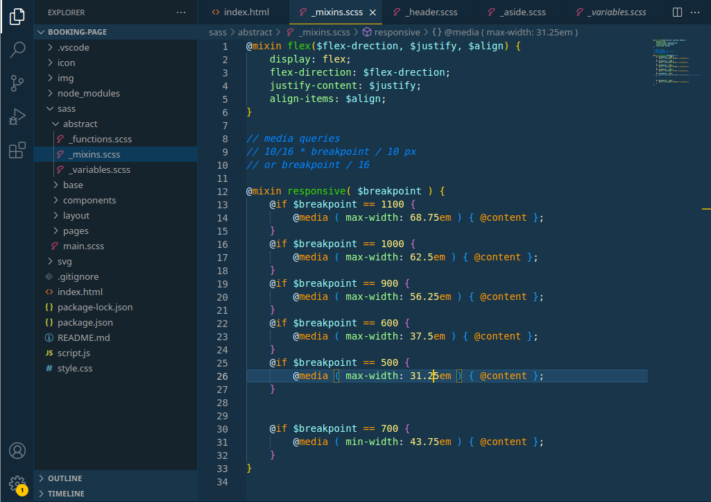
Task: Open the Run and Debug view
Action: click(x=17, y=117)
